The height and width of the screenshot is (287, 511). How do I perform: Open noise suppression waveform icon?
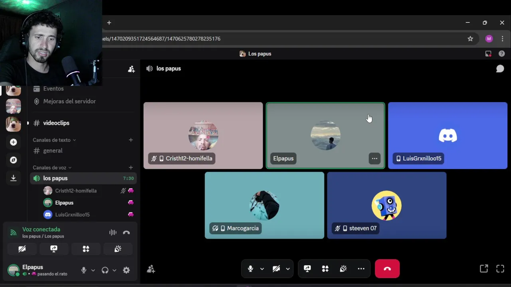point(113,232)
